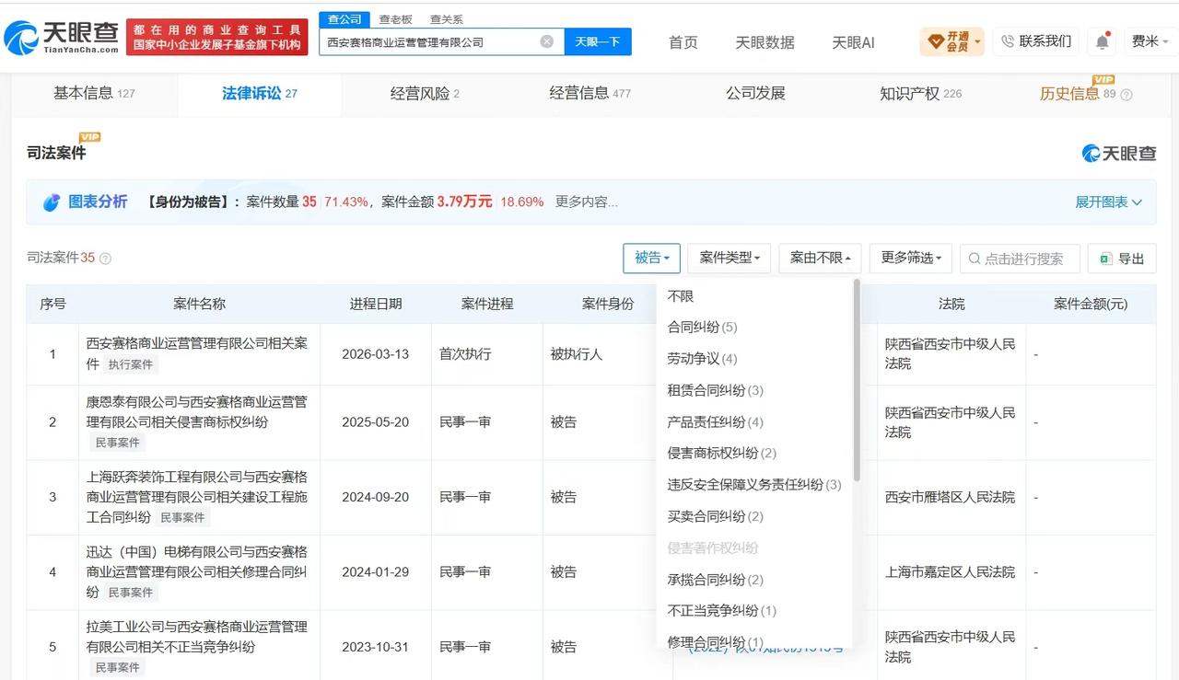Select 承揽合同纠纷 (2) option
This screenshot has height=680, width=1179.
(x=716, y=580)
